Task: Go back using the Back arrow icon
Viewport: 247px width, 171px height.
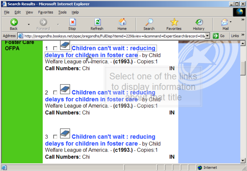Action: (14, 22)
